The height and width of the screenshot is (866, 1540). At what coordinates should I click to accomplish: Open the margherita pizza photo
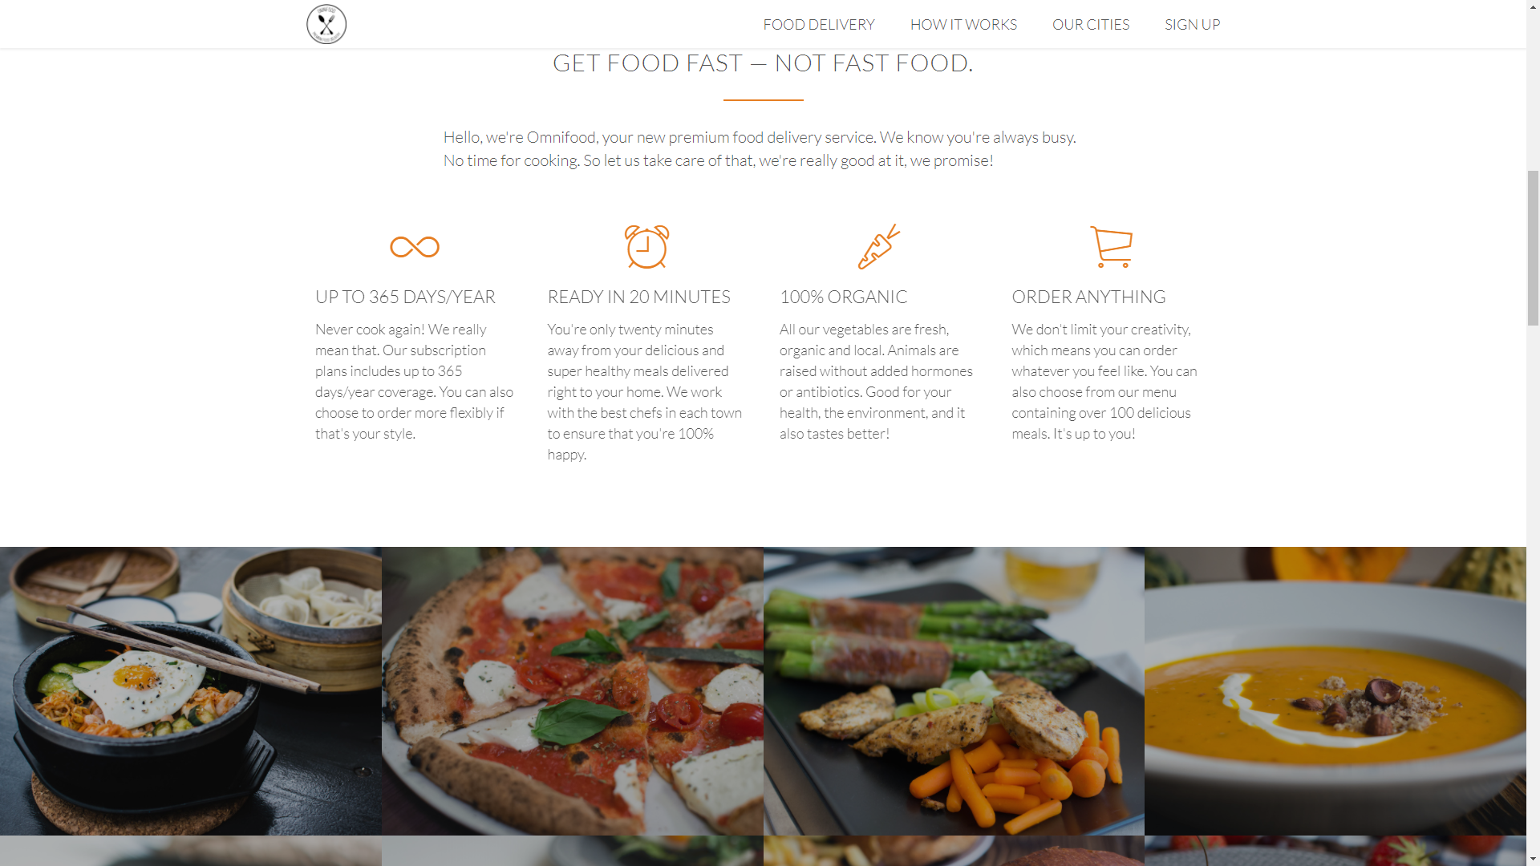pyautogui.click(x=573, y=691)
